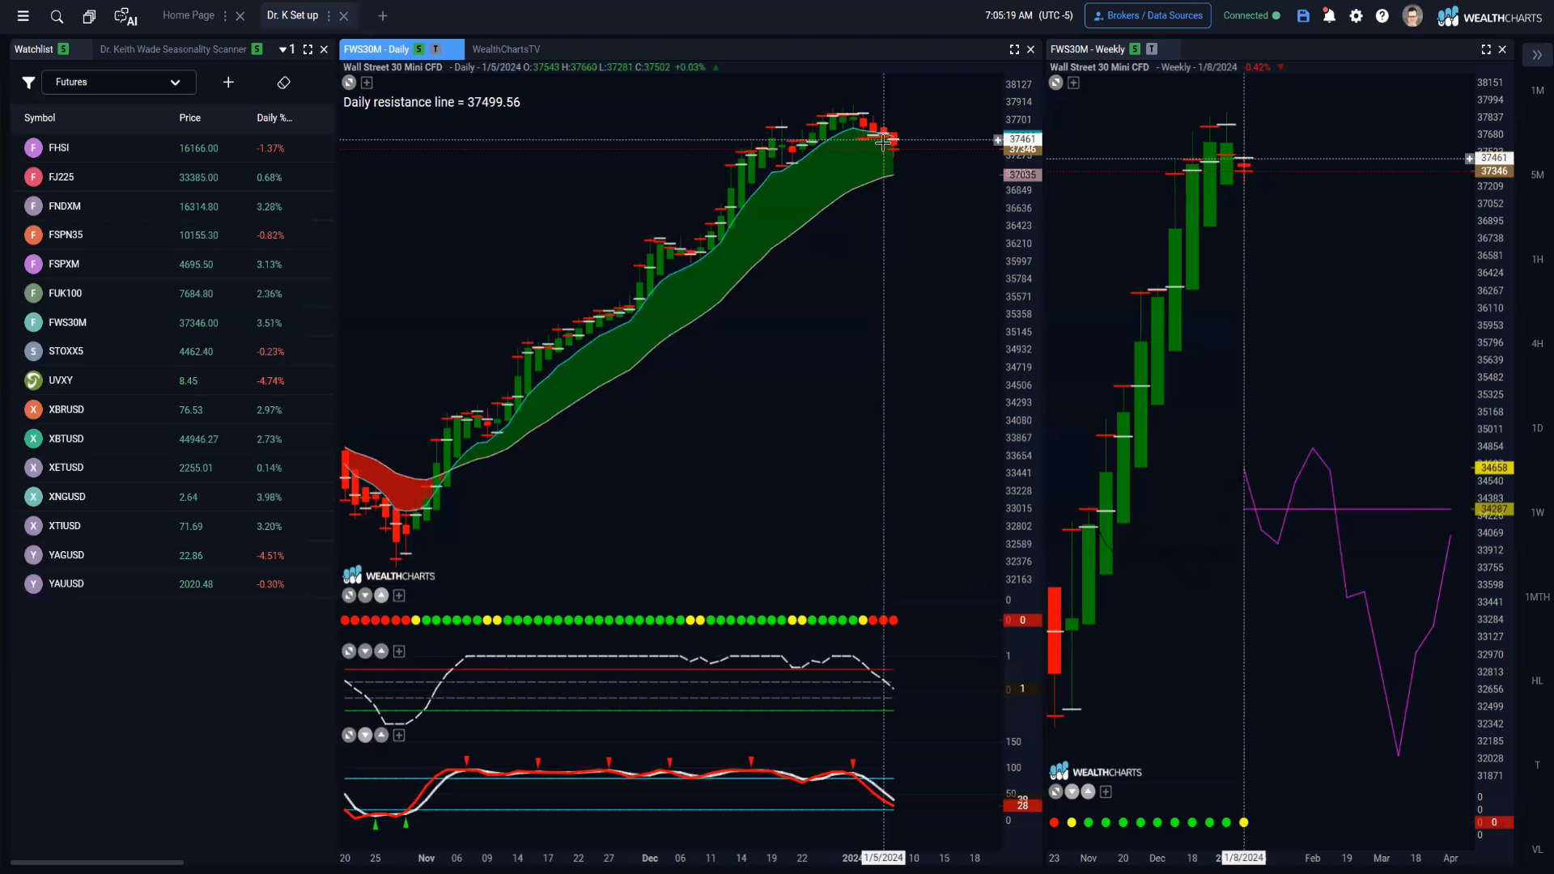
Task: Select the UVXY row in watchlist
Action: 172,381
